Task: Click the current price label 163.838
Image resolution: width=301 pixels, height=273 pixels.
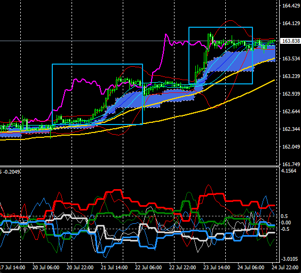Action: click(291, 41)
